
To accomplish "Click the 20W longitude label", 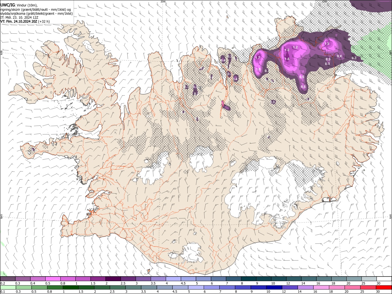I will point(163,2).
